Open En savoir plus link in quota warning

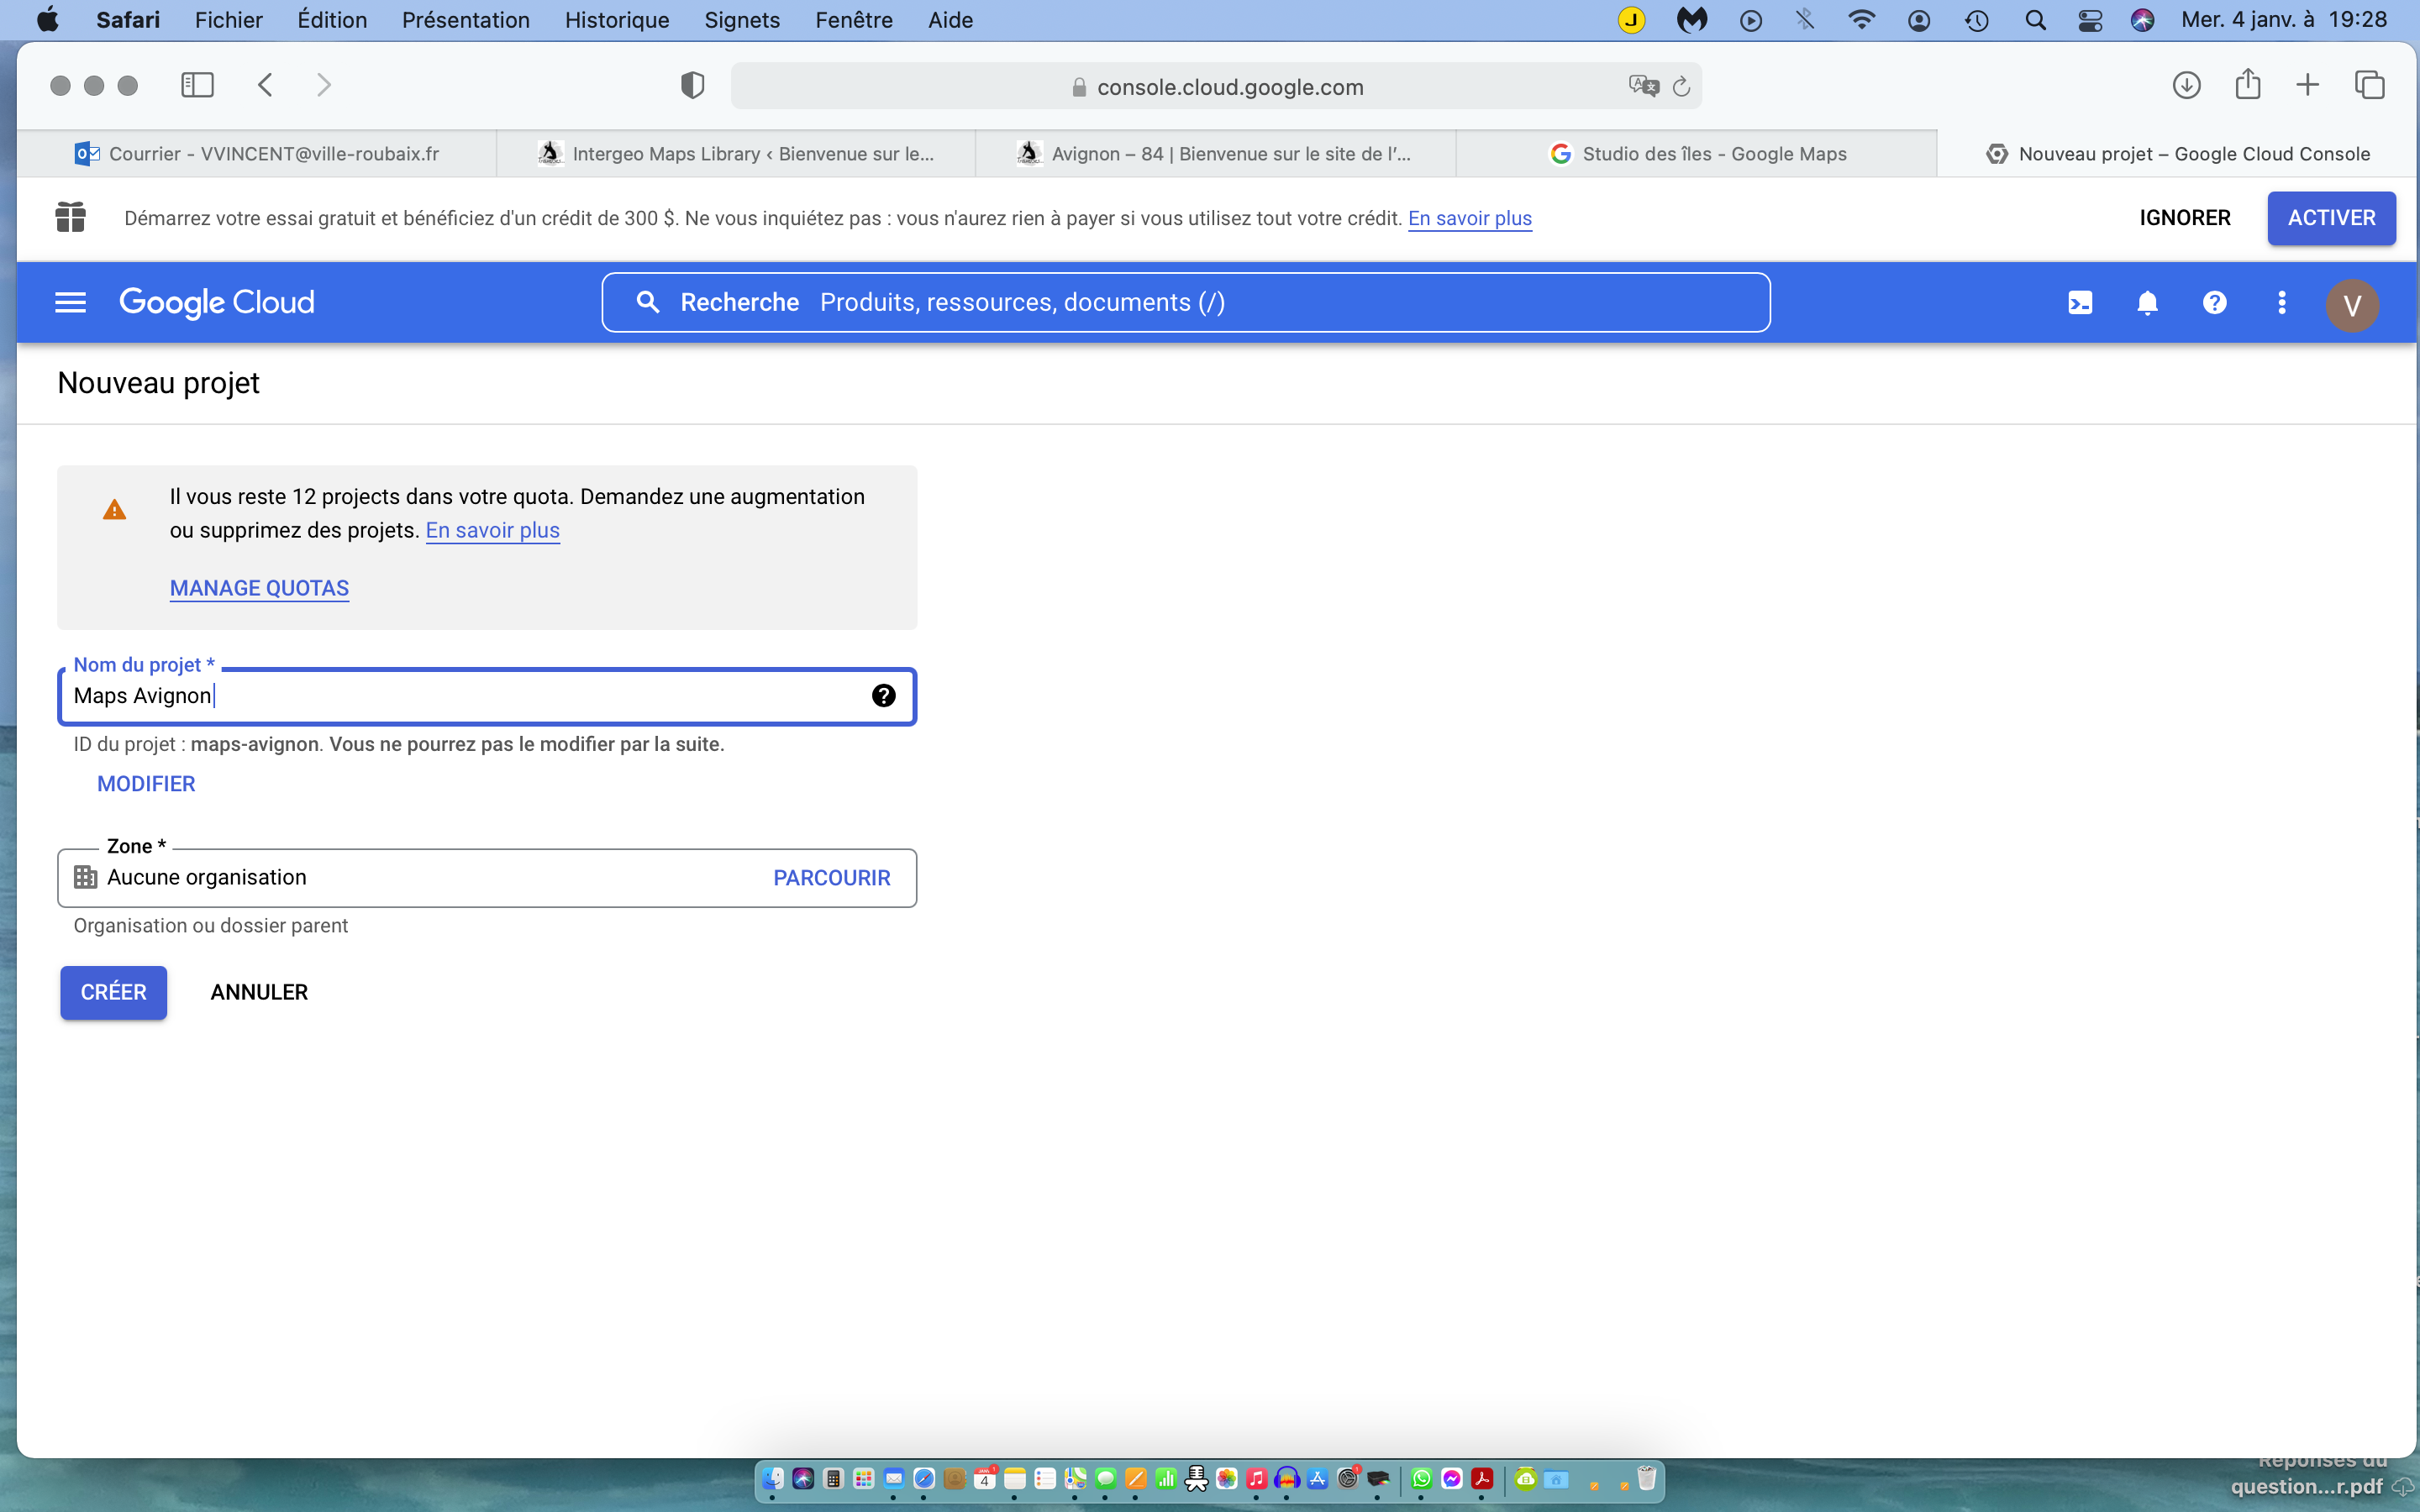tap(492, 530)
